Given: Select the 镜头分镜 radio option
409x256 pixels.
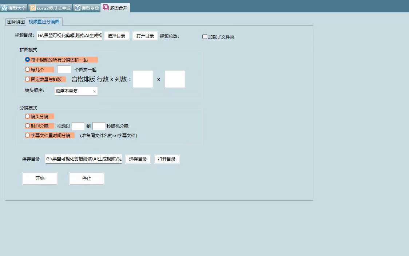Looking at the screenshot, I should click(x=28, y=116).
